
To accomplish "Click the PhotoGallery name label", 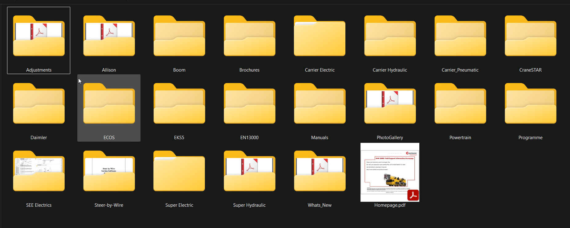I will (390, 138).
